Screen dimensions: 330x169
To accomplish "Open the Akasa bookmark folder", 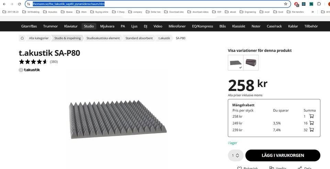I will point(66,12).
